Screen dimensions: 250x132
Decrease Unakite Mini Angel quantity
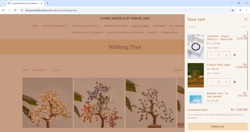pyautogui.click(x=211, y=82)
